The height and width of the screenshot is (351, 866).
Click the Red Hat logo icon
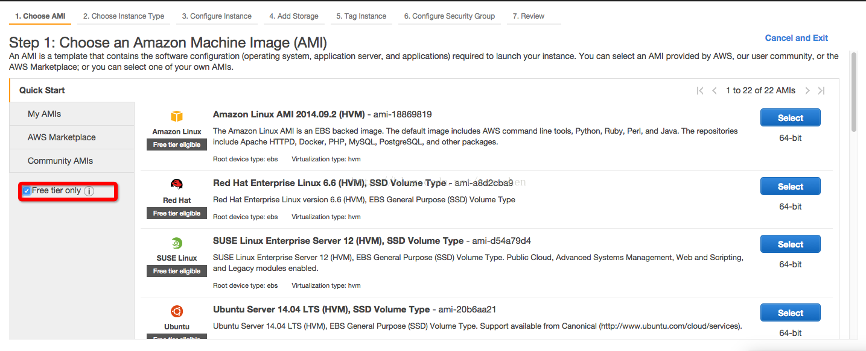[177, 185]
